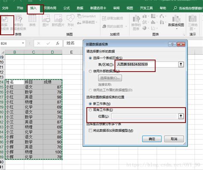Image resolution: width=203 pixels, height=170 pixels.
Task: Click the PivotChart icon
Action: pos(176,19)
